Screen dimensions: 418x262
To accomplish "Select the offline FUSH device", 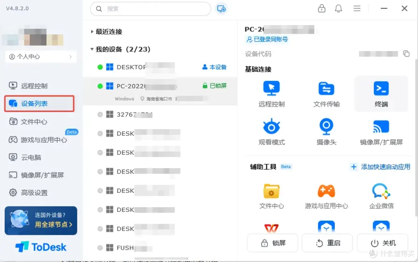I will click(x=160, y=248).
